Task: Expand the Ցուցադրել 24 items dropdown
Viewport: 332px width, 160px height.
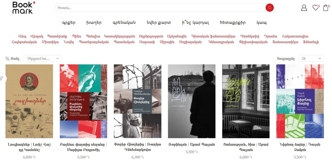Action: coord(310,59)
